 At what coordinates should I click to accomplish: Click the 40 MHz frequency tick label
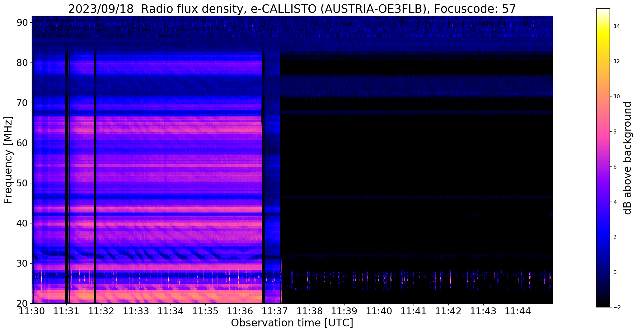[22, 223]
